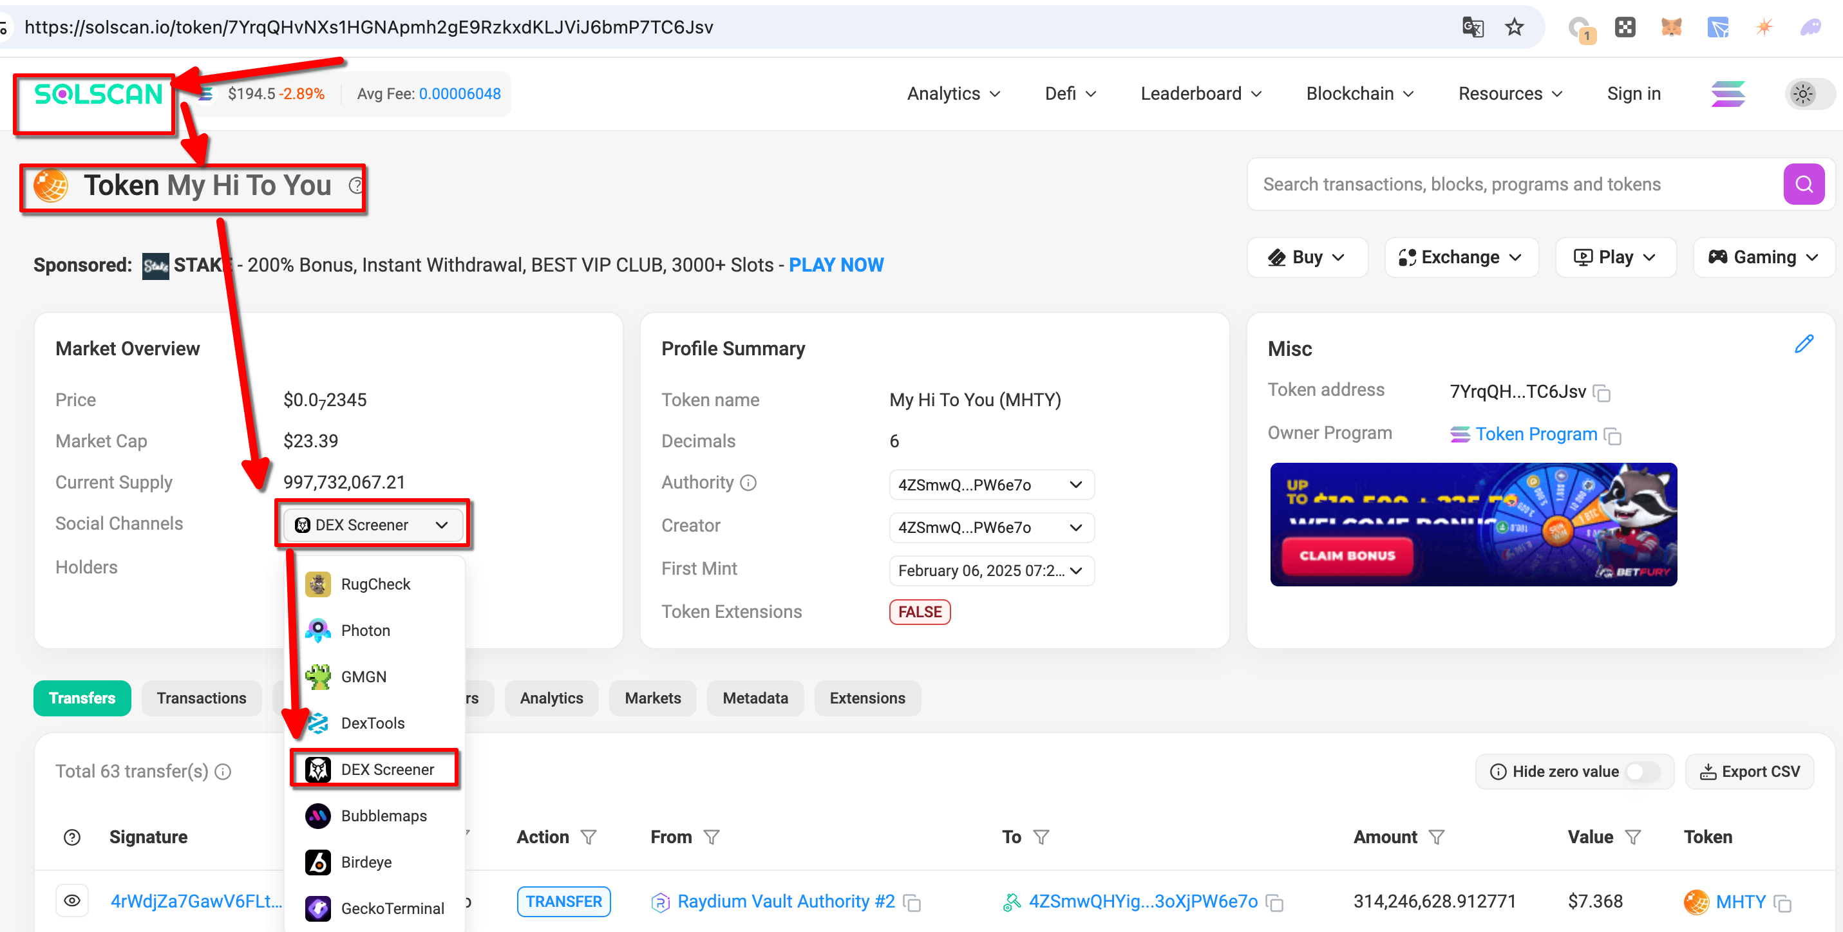Bookmark page with the star icon
This screenshot has height=932, width=1843.
[x=1514, y=27]
